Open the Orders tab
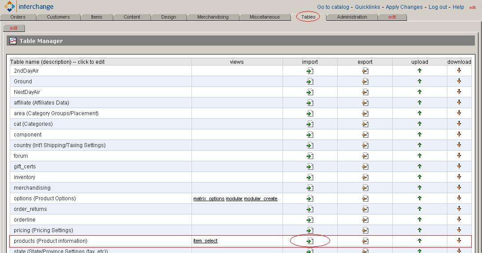The image size is (482, 253). point(18,17)
